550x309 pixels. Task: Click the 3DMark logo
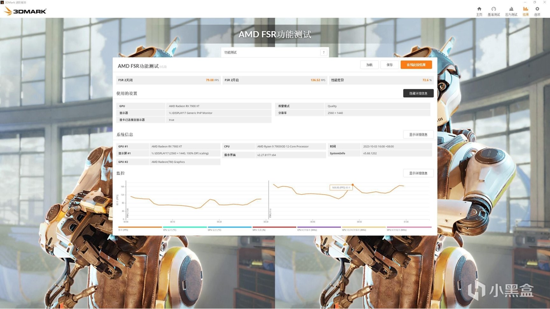[25, 11]
